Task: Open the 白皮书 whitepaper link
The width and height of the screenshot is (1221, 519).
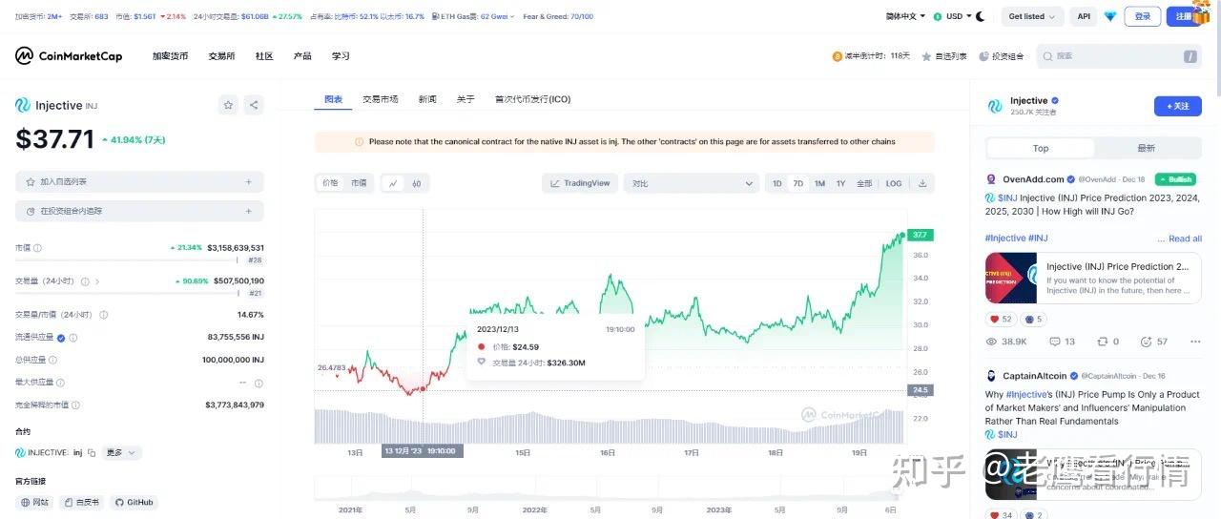Action: tap(81, 502)
